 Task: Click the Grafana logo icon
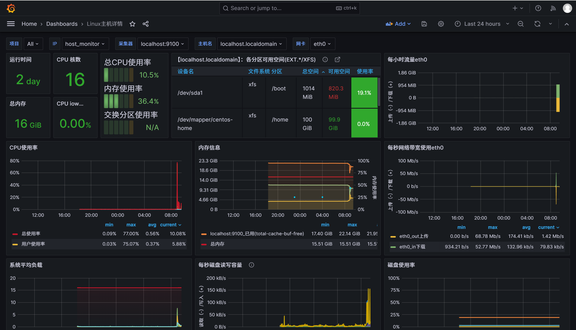coord(11,8)
